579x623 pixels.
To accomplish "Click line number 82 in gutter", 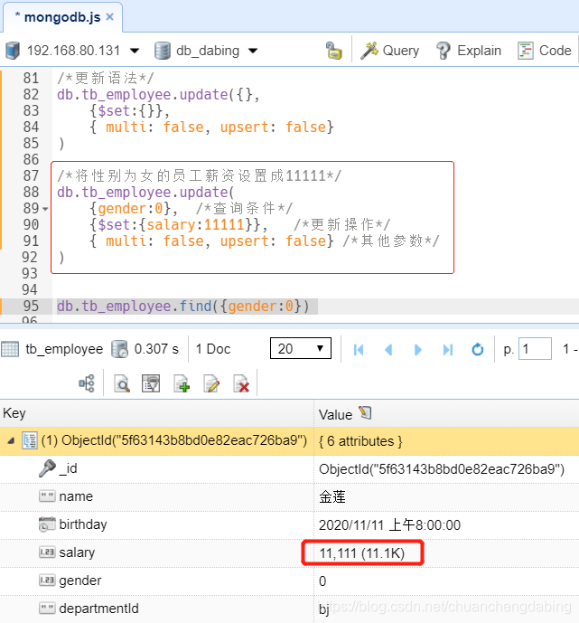I will coord(31,95).
